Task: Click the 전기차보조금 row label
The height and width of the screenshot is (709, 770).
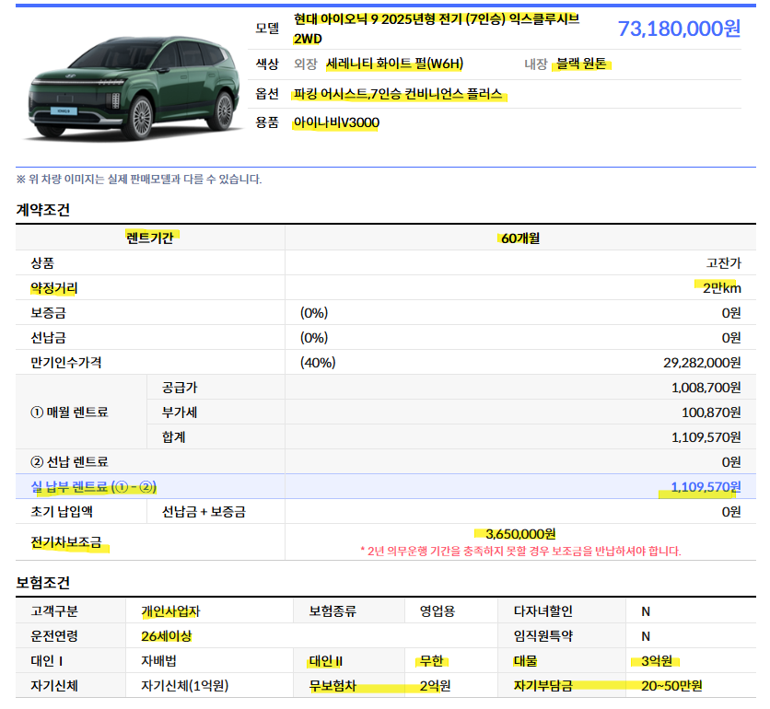Action: (66, 542)
